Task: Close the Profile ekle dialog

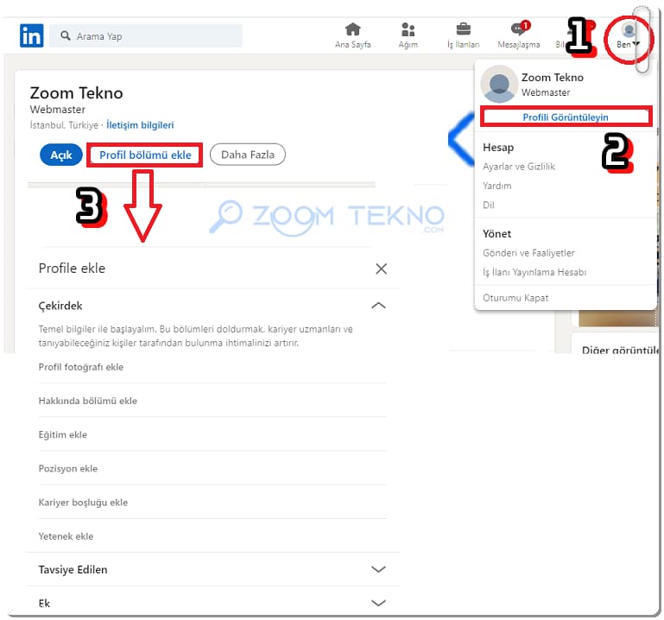Action: (381, 269)
